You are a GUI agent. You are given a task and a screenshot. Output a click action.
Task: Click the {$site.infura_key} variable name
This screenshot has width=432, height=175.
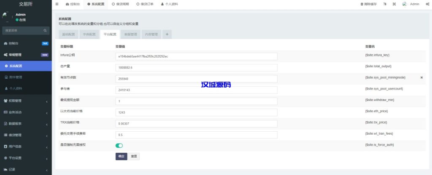[377, 55]
